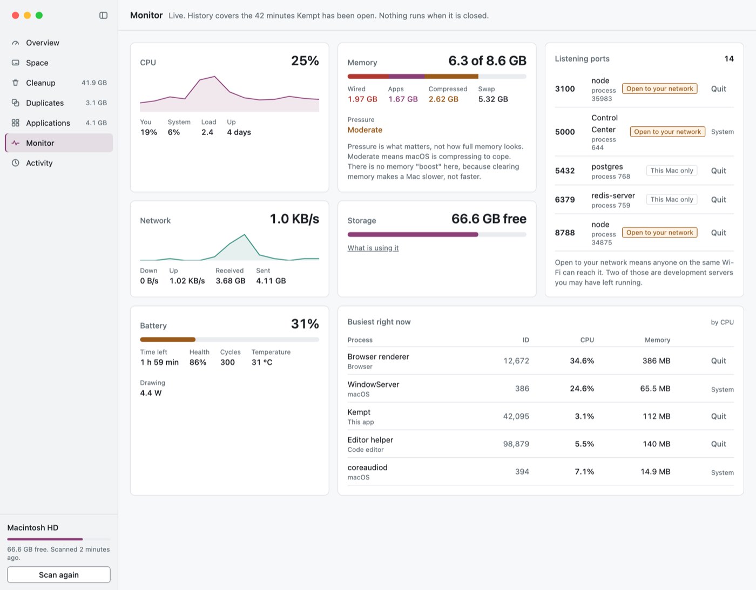Click the 'by CPU' sort label
The width and height of the screenshot is (756, 590).
(x=722, y=322)
